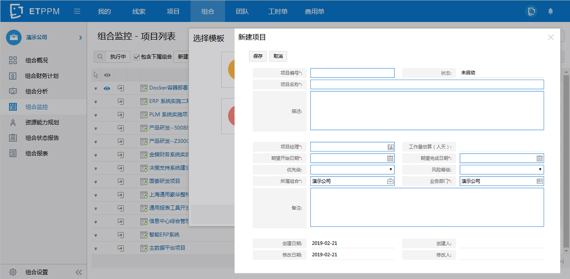This screenshot has width=570, height=279.
Task: Click the 所属组合 briefcase picker icon
Action: click(x=390, y=181)
